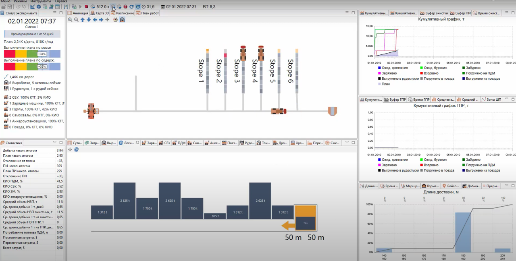Click the mass plan completion progress bar
516x261 pixels.
point(32,54)
